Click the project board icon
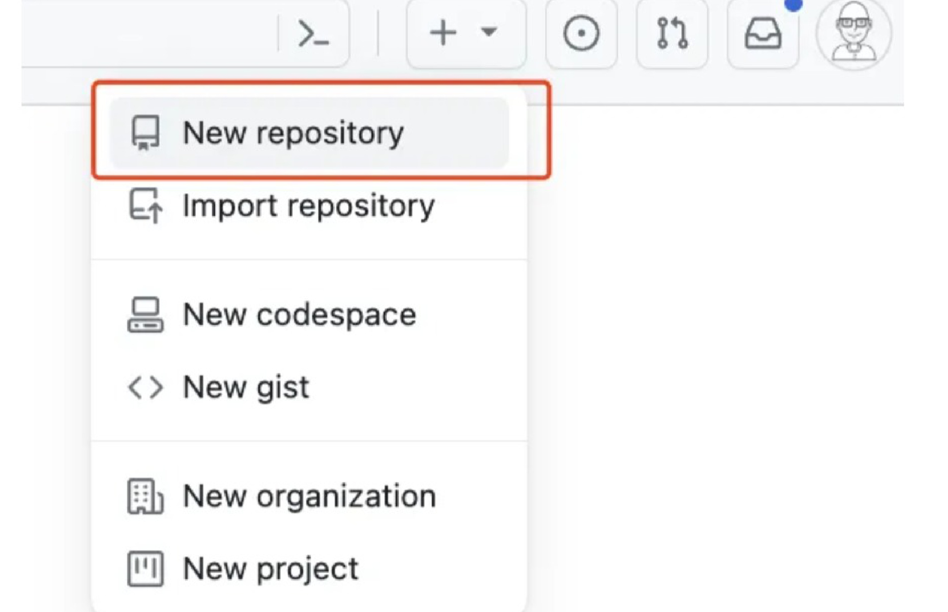Screen dimensions: 948x612 tap(145, 569)
